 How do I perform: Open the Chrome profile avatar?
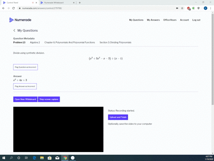206,8
